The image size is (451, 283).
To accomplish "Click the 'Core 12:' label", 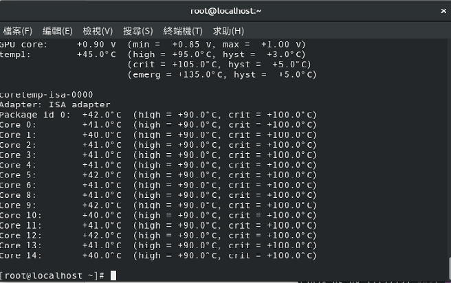I will click(x=21, y=236).
